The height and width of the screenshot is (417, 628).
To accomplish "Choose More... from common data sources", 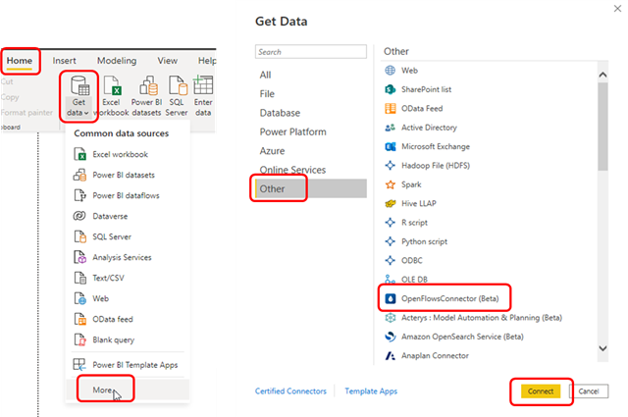I will [x=104, y=389].
